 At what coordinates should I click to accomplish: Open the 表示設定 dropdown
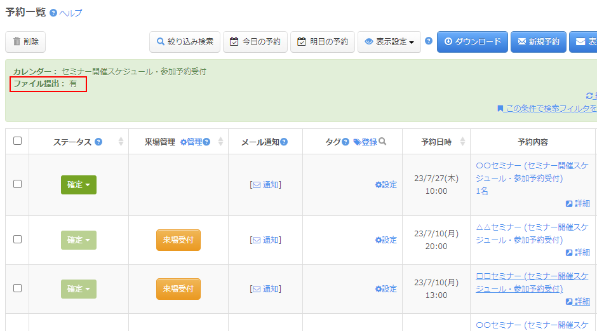pyautogui.click(x=389, y=42)
